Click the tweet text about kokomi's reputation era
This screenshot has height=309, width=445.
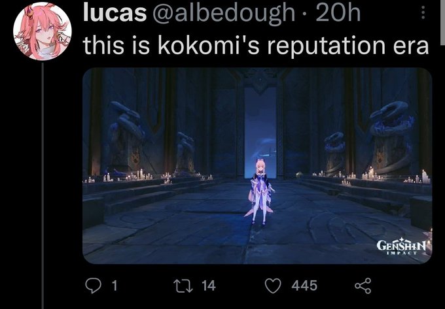click(256, 46)
